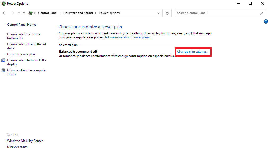Refresh the Power Options page
The width and height of the screenshot is (268, 154).
pyautogui.click(x=167, y=13)
